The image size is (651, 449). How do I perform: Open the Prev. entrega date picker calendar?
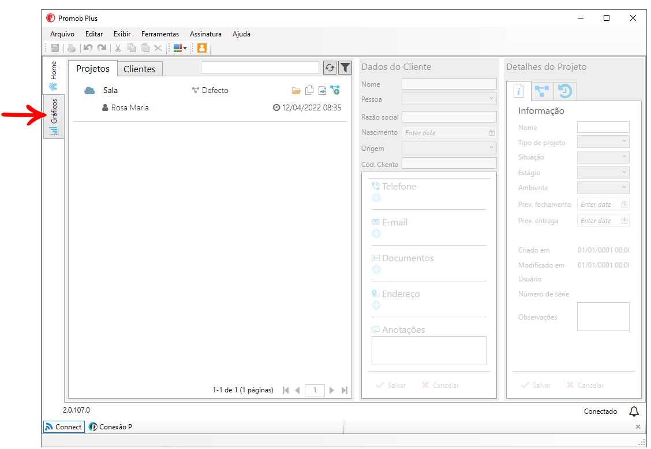point(624,220)
